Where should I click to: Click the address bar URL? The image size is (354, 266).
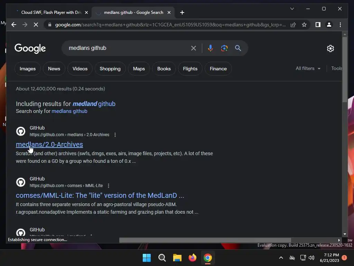coord(170,25)
